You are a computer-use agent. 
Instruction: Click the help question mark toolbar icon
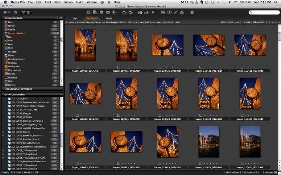[x=192, y=12]
